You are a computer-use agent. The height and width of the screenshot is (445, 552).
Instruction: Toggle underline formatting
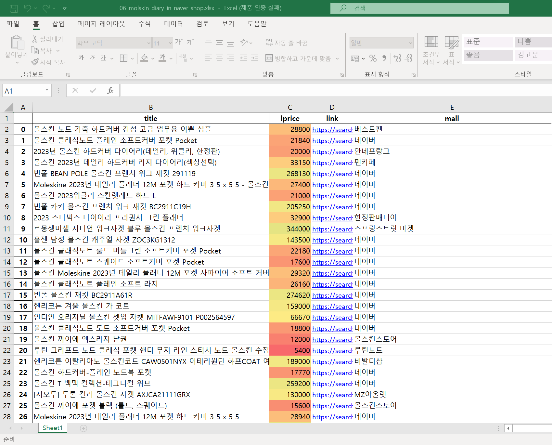tap(103, 58)
